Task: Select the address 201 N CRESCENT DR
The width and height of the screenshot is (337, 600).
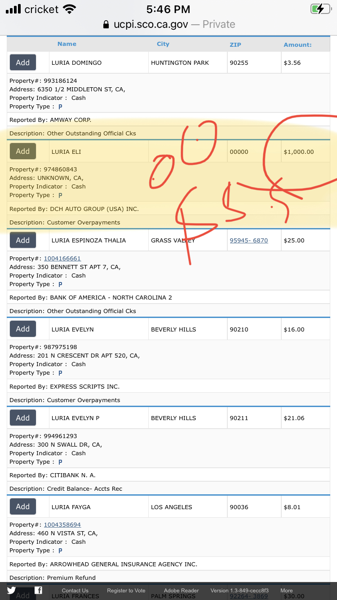Action: pyautogui.click(x=75, y=355)
